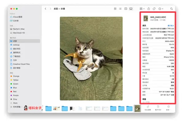183x123 pixels.
Task: Click the 3024×4032 dimensions value
Action: coord(169,41)
